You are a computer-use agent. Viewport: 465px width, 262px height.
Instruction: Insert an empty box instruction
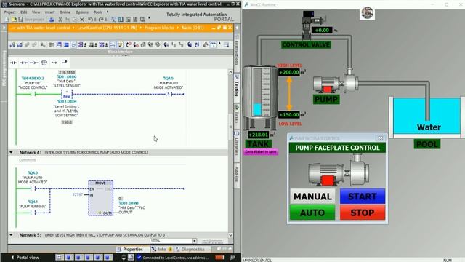[44, 63]
